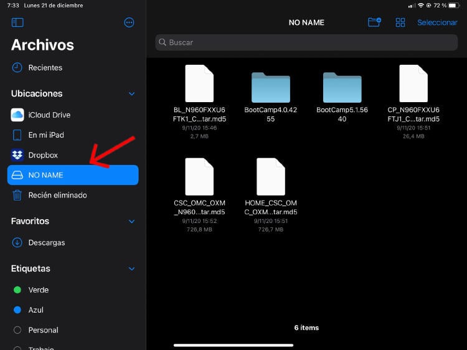The width and height of the screenshot is (467, 350).
Task: Open Recién eliminado trash location
Action: pyautogui.click(x=57, y=196)
